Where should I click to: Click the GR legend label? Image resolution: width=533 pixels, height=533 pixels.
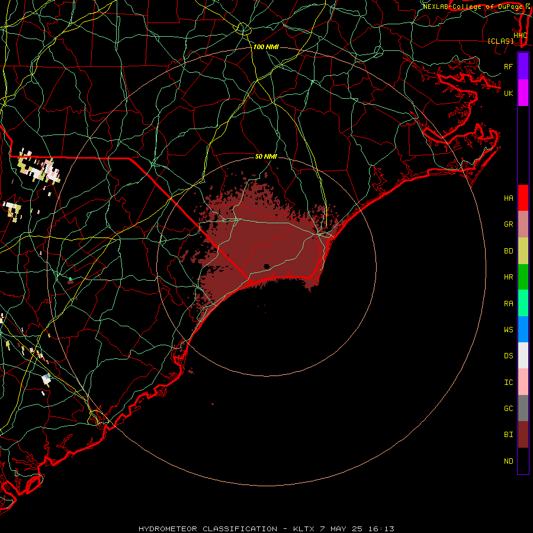(x=508, y=224)
